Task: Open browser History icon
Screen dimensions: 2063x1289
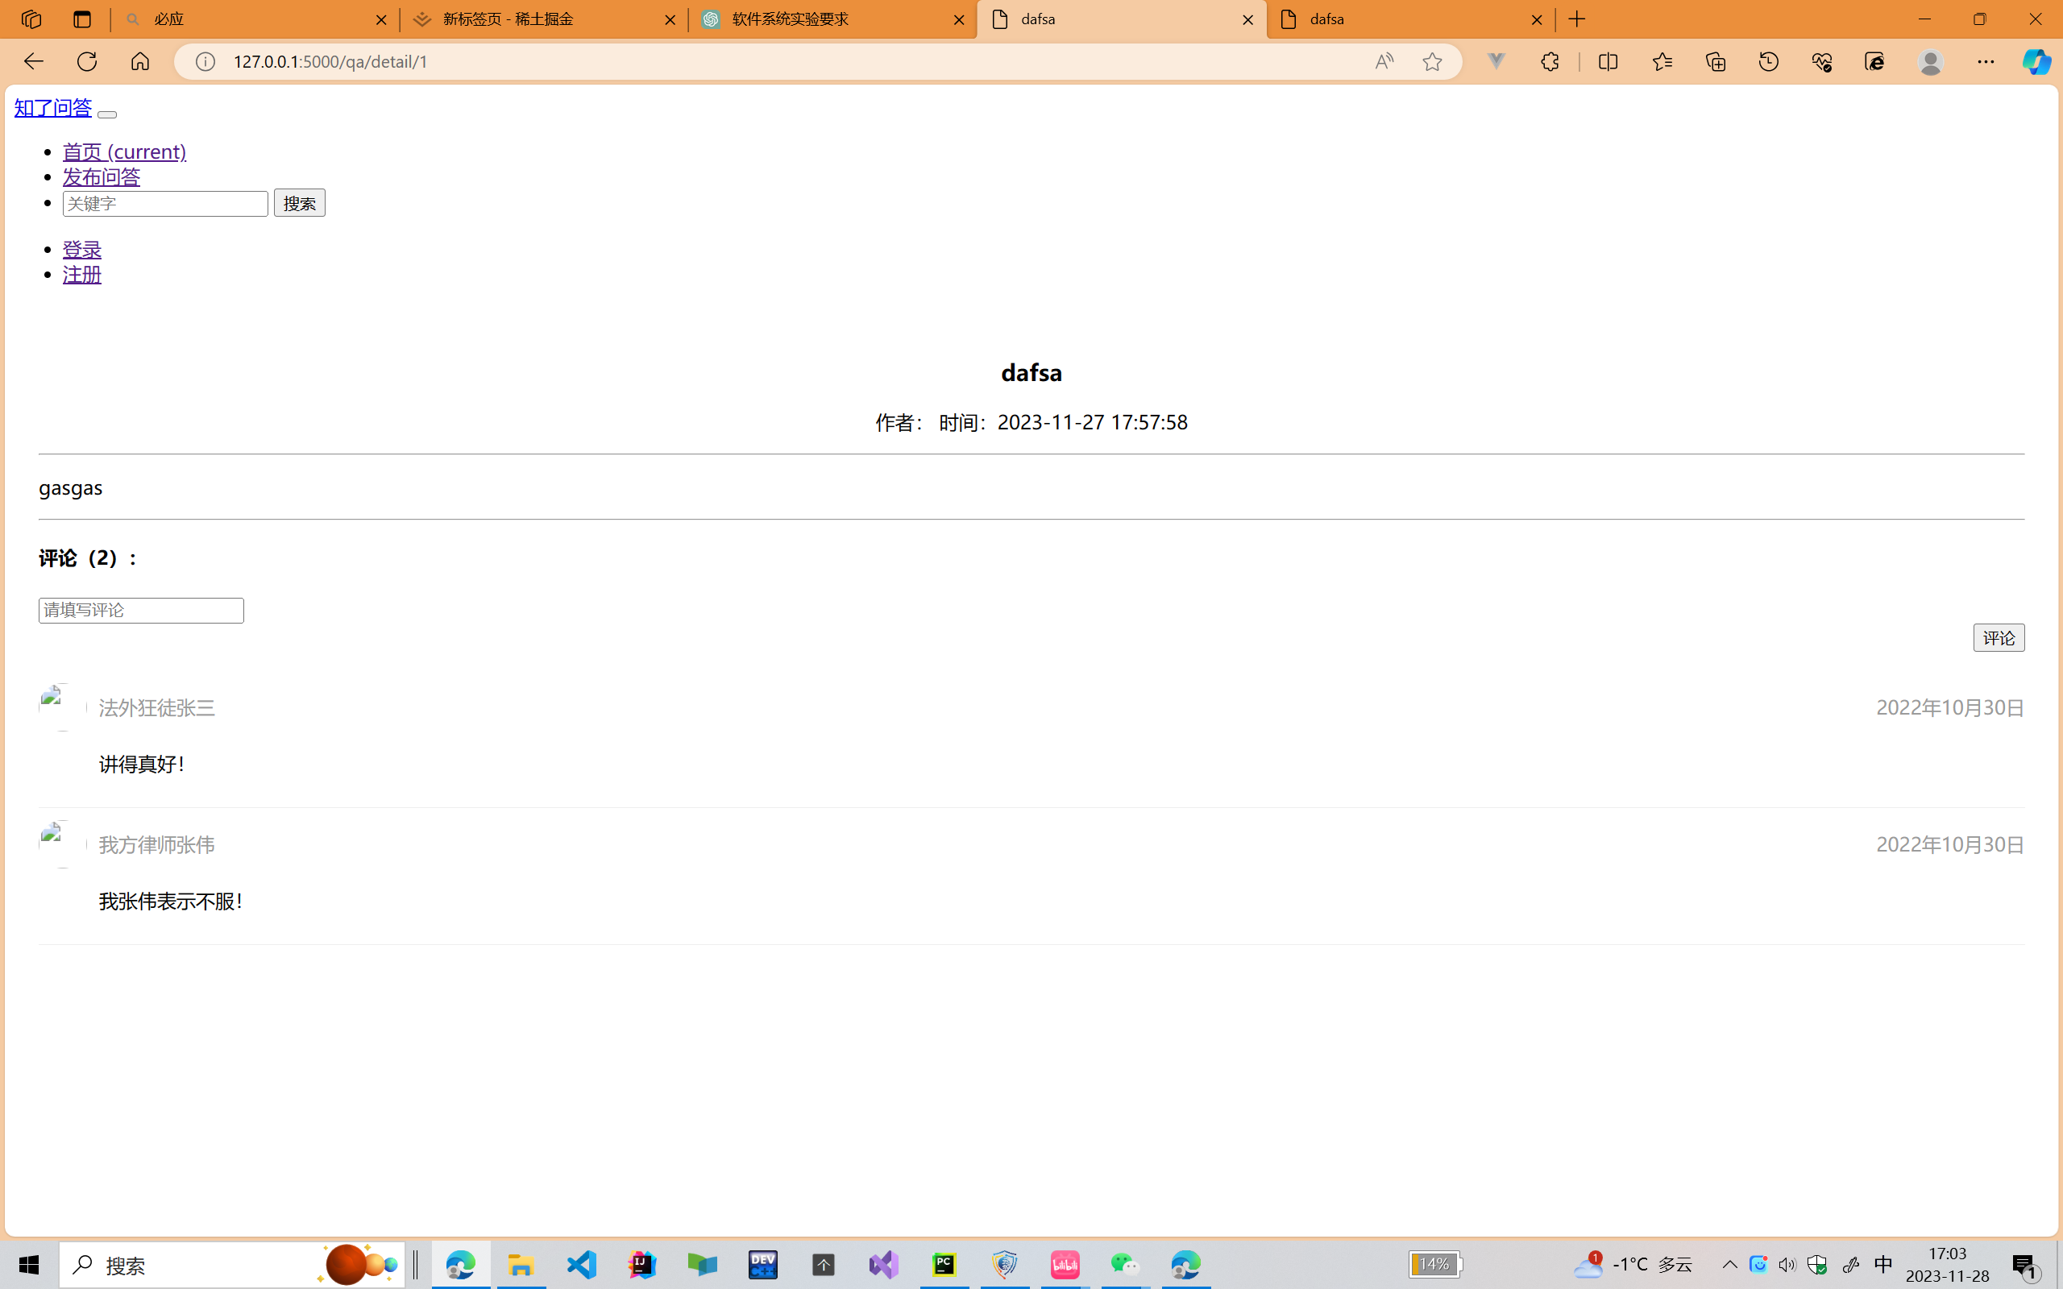Action: (1769, 61)
